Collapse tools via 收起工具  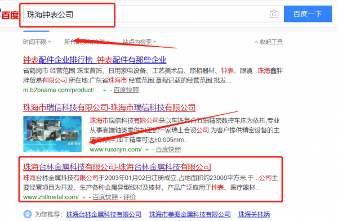click(269, 42)
